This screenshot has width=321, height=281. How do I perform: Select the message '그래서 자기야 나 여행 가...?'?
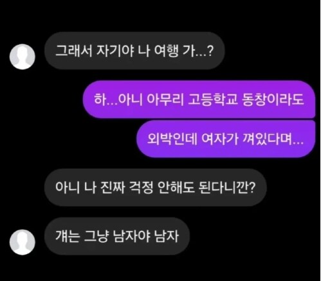click(134, 51)
